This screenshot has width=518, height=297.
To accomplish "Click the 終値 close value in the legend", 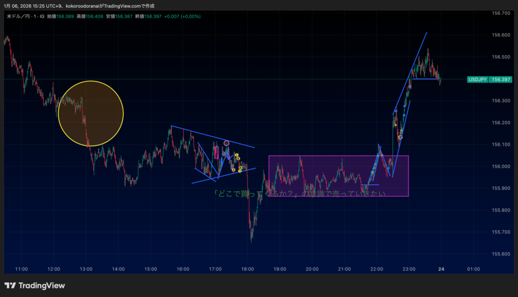I will click(x=155, y=16).
